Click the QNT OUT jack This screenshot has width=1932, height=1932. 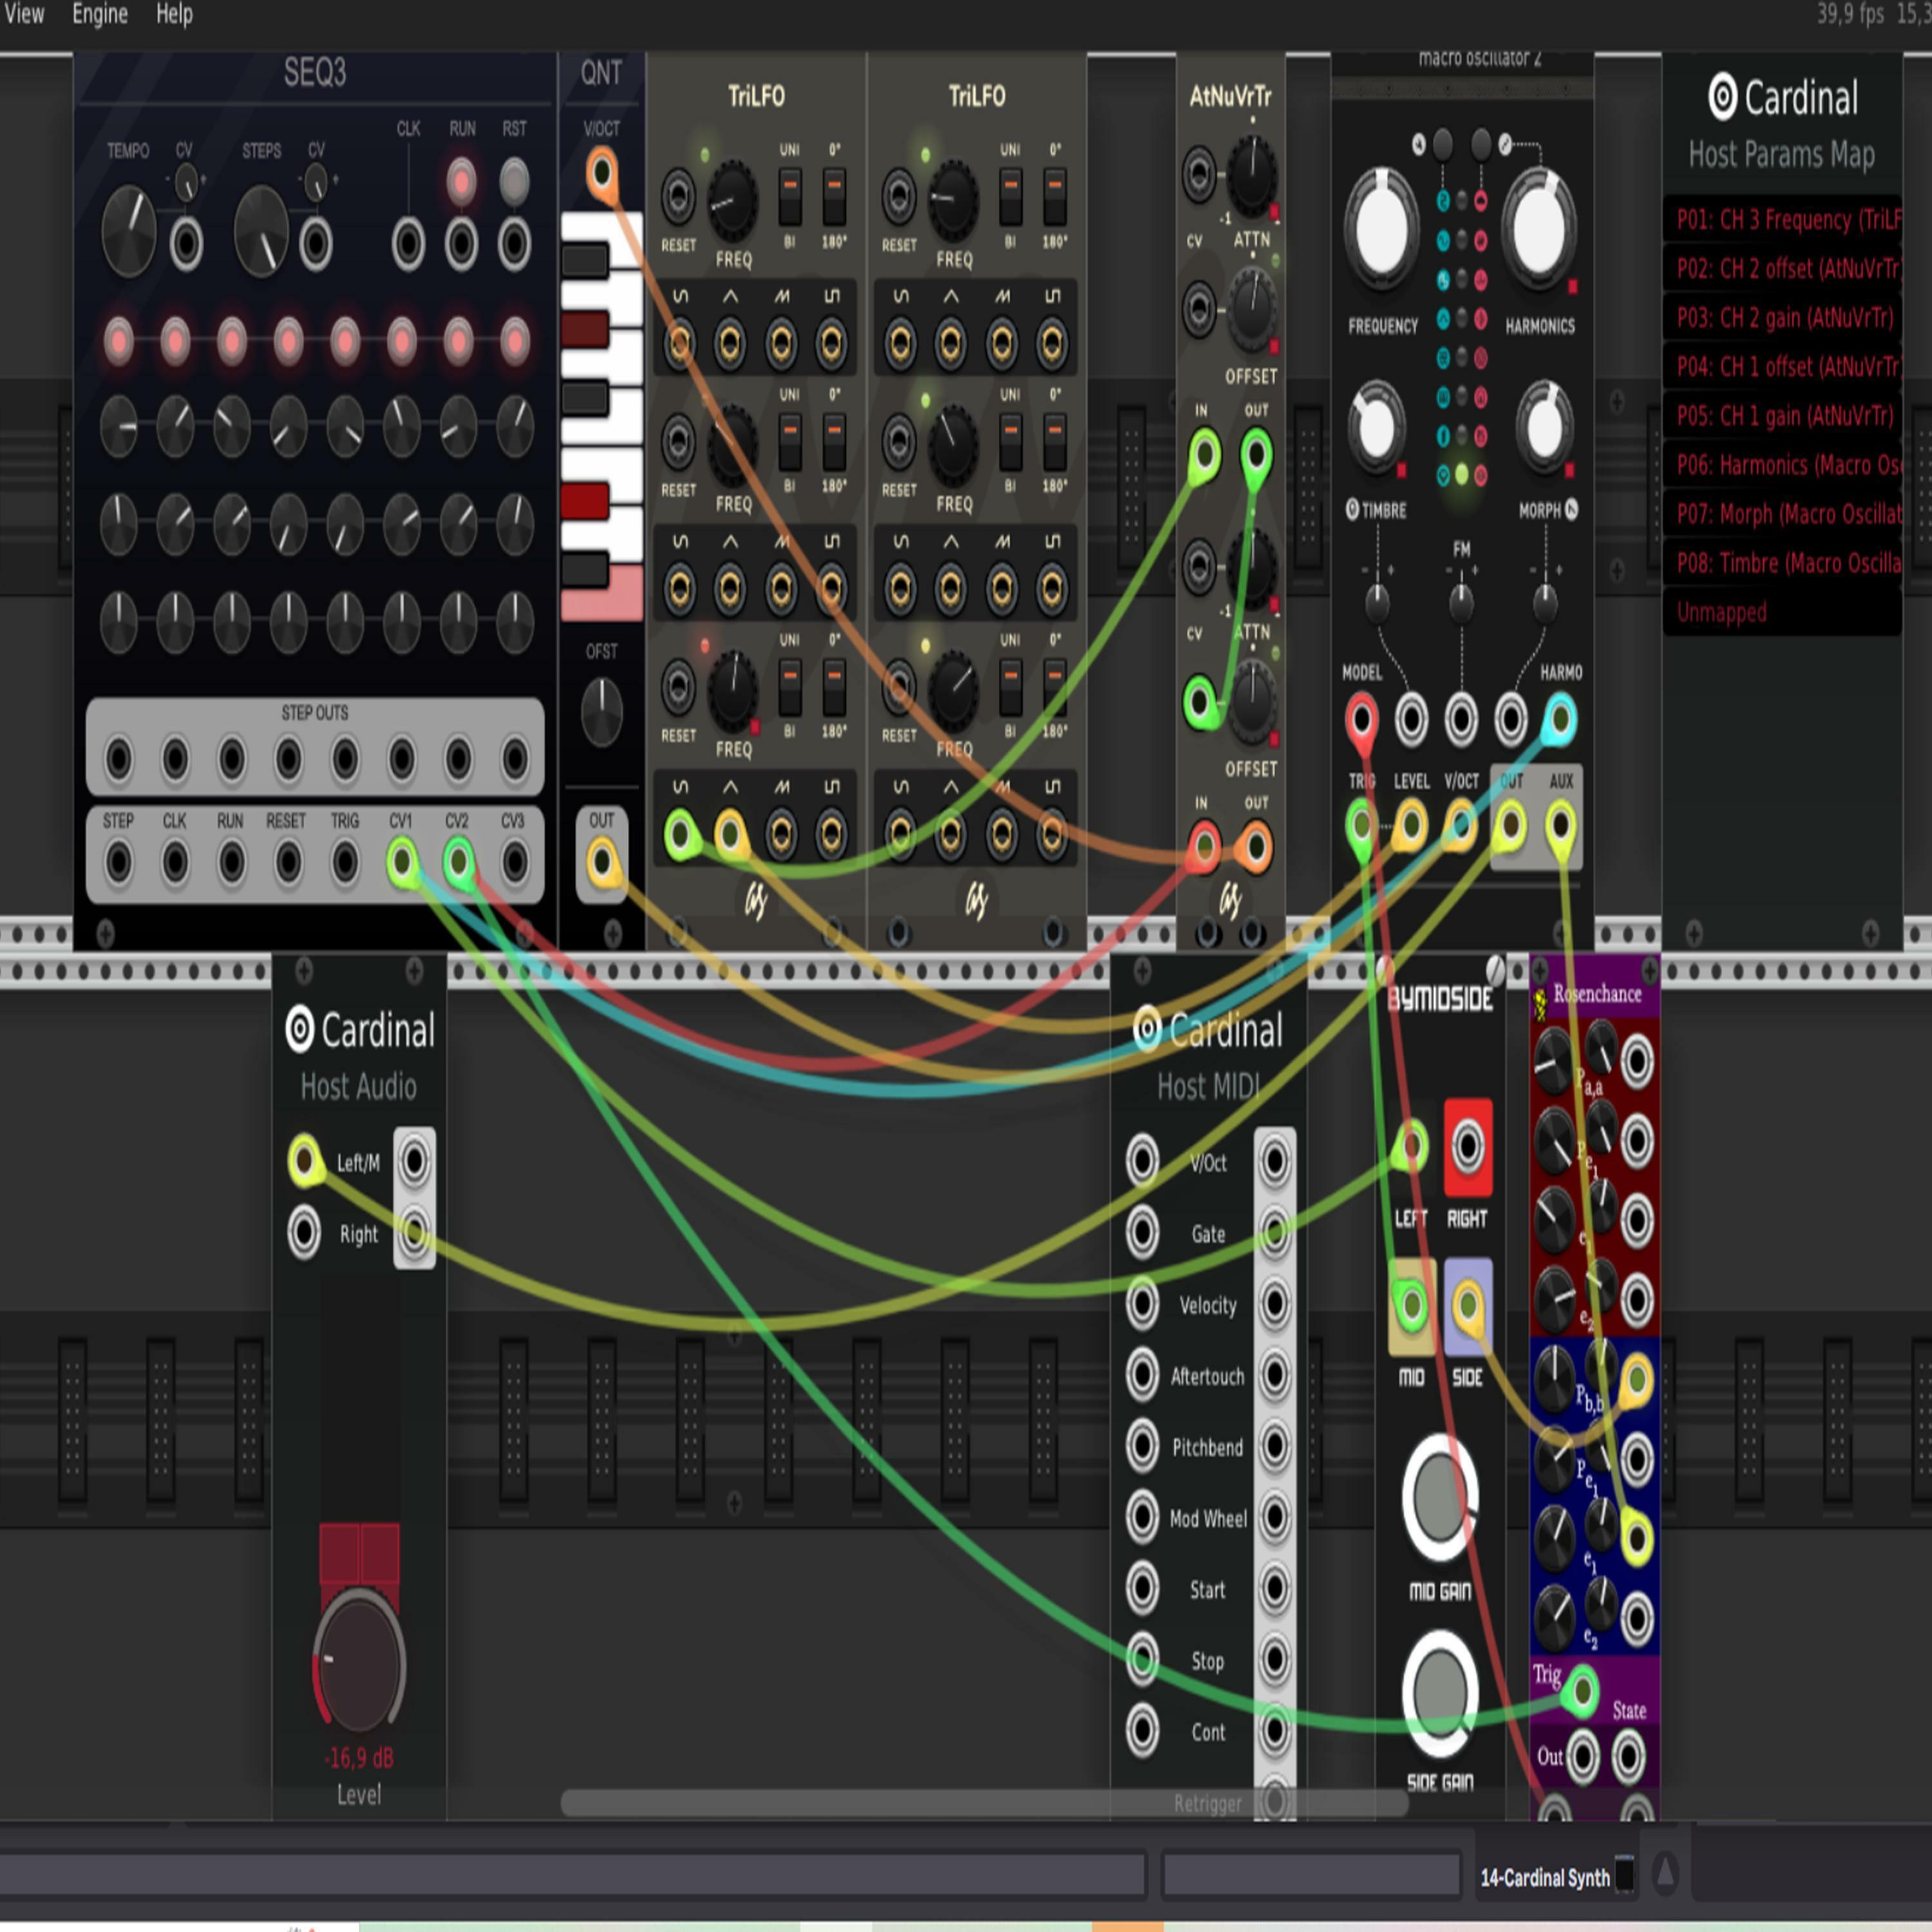[601, 861]
